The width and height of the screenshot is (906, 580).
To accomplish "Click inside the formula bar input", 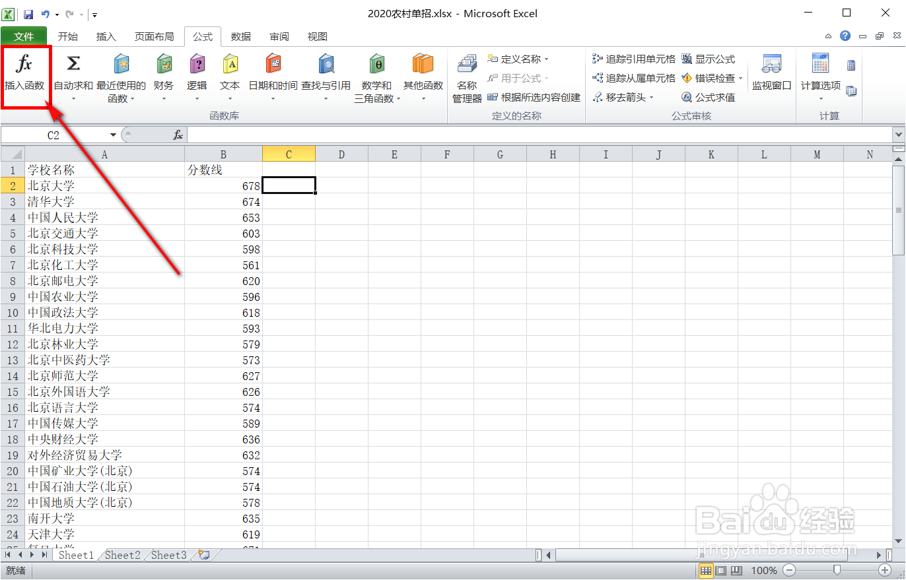I will coord(539,135).
